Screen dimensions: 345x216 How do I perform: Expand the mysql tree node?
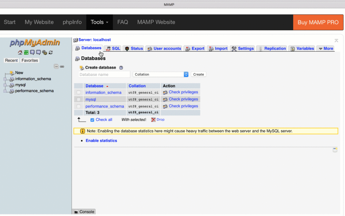5,85
